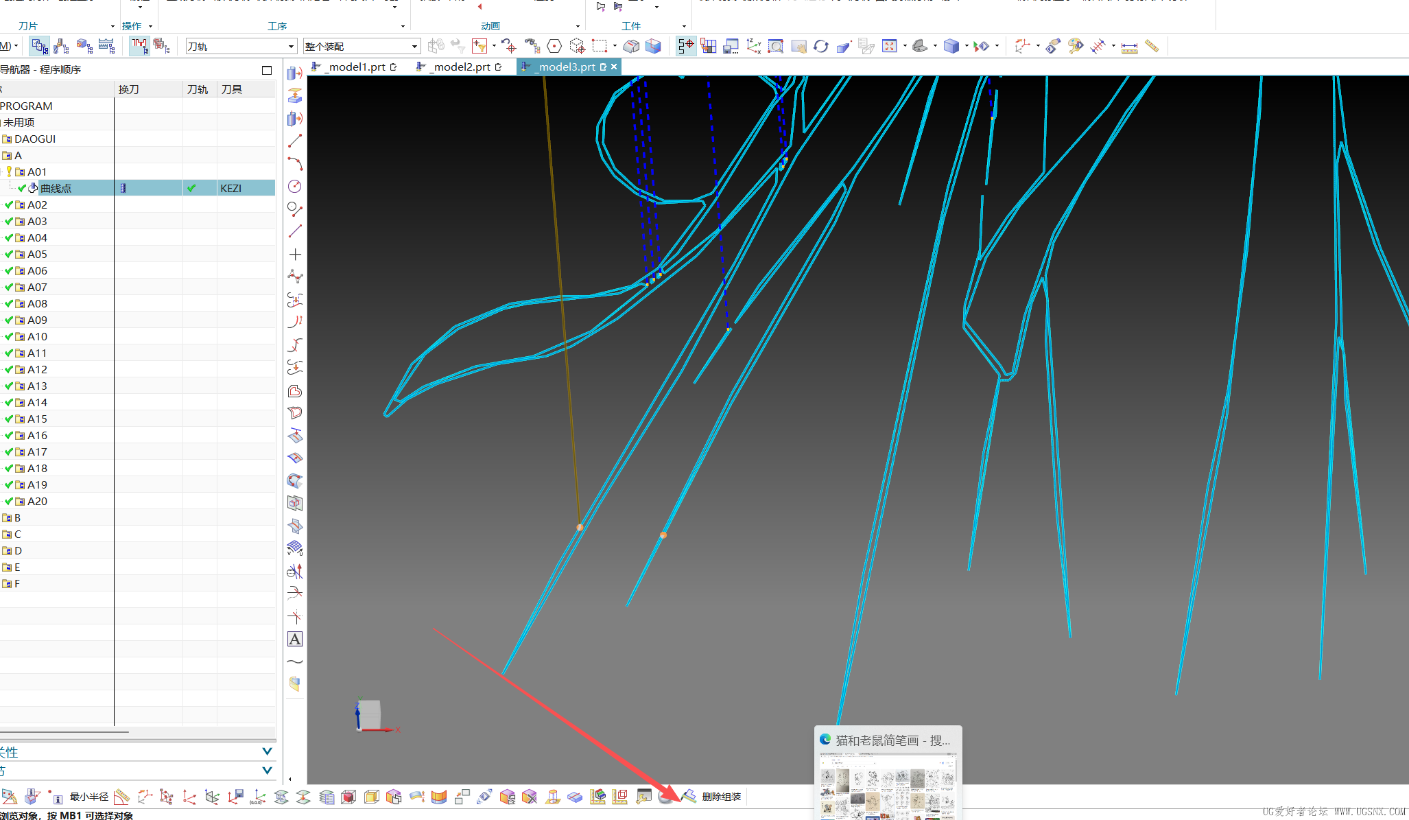Click the 最小半径 minimum radius button
Image resolution: width=1409 pixels, height=820 pixels.
89,797
